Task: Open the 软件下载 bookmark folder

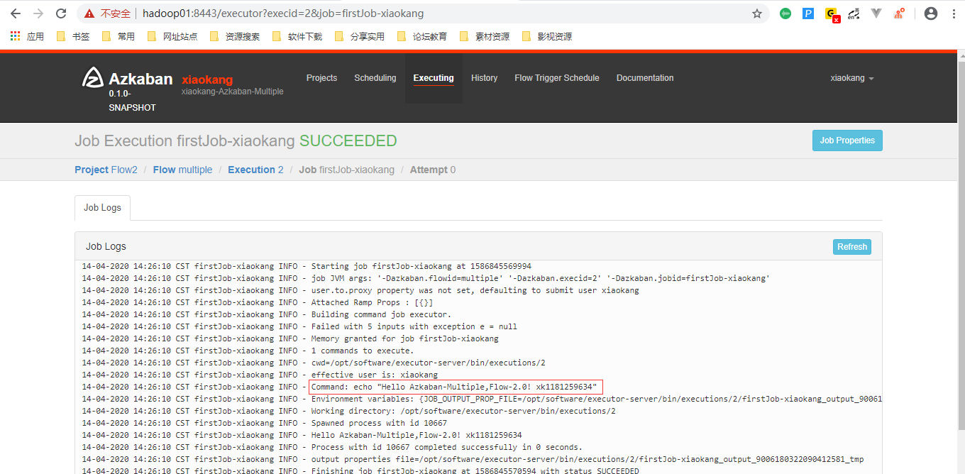Action: [297, 36]
